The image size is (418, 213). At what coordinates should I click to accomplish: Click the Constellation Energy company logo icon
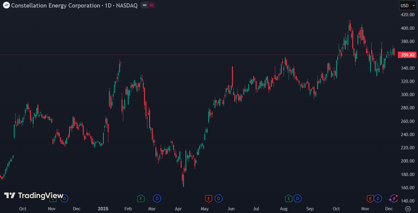(x=6, y=5)
